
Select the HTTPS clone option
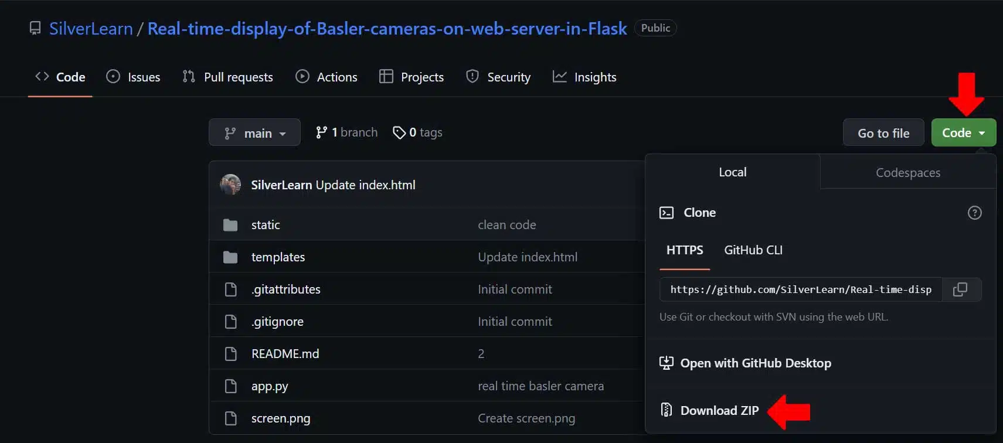pos(684,250)
